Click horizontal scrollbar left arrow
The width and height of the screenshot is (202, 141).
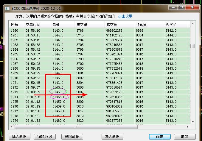(12, 127)
